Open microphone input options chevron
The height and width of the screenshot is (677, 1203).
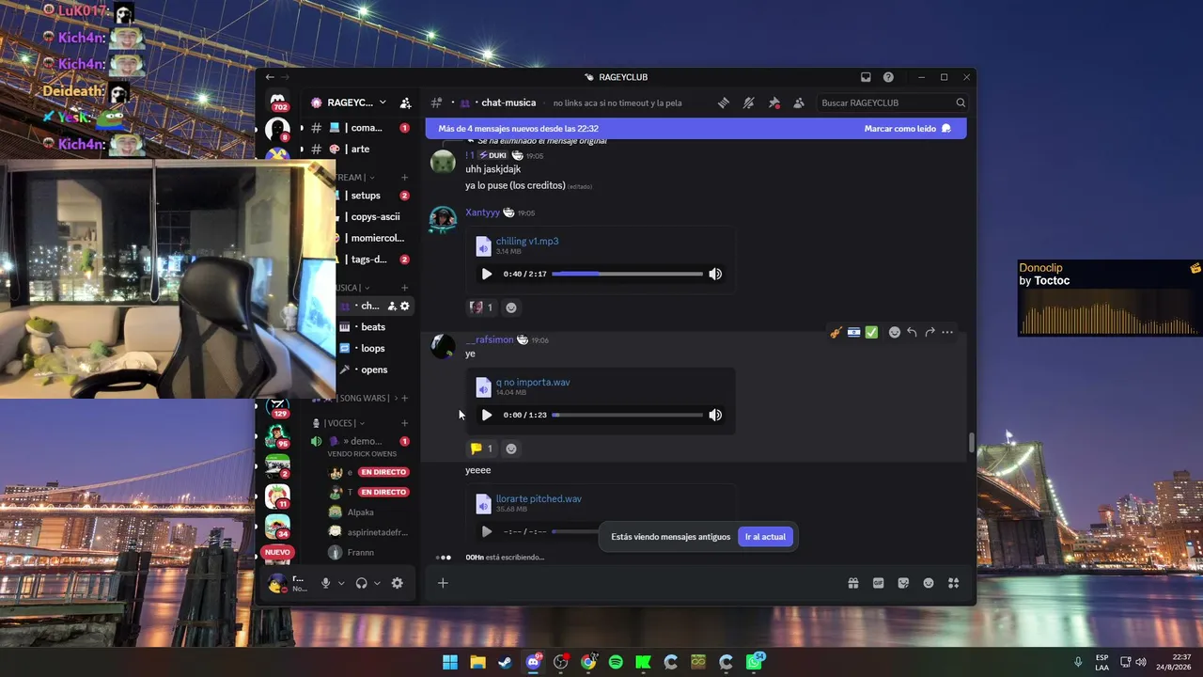(341, 583)
